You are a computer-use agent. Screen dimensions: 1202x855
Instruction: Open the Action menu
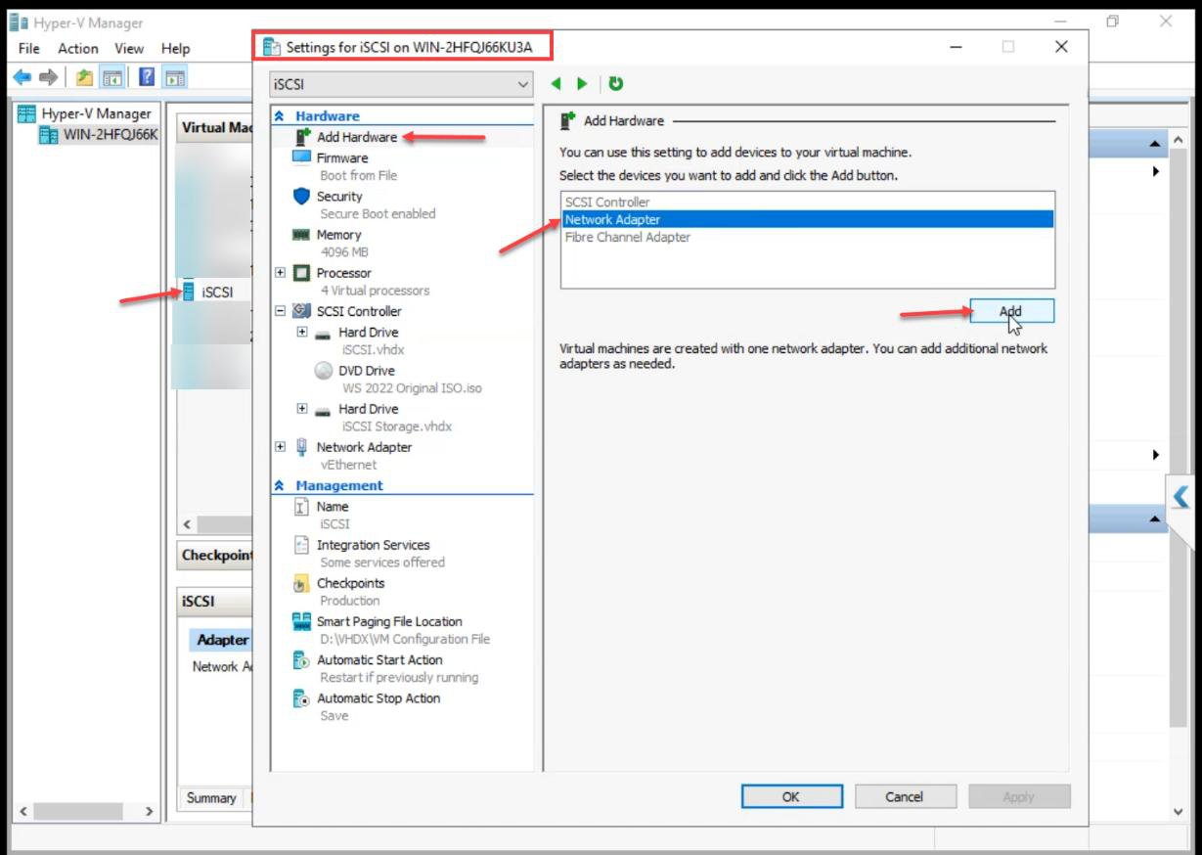point(77,48)
